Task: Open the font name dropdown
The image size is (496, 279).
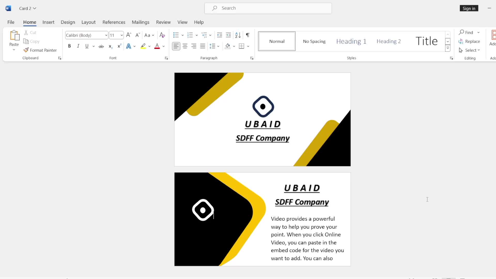Action: 106,35
